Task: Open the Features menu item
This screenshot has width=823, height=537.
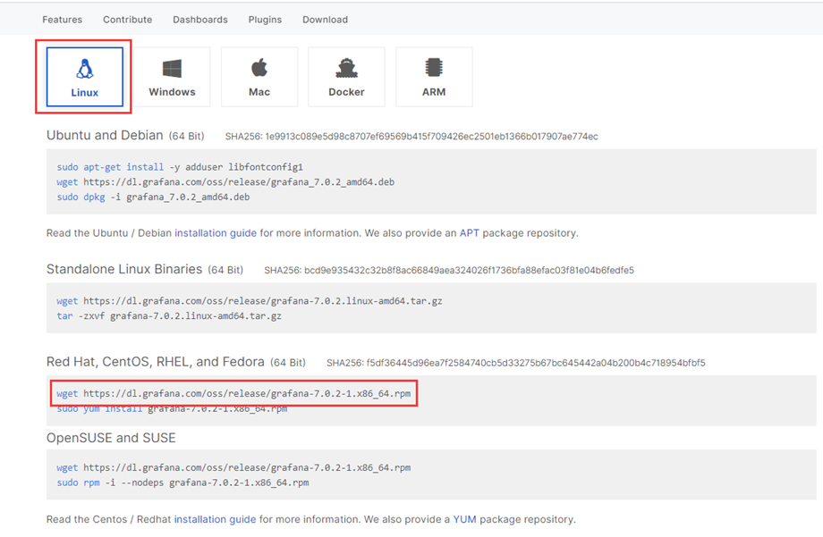Action: [63, 20]
